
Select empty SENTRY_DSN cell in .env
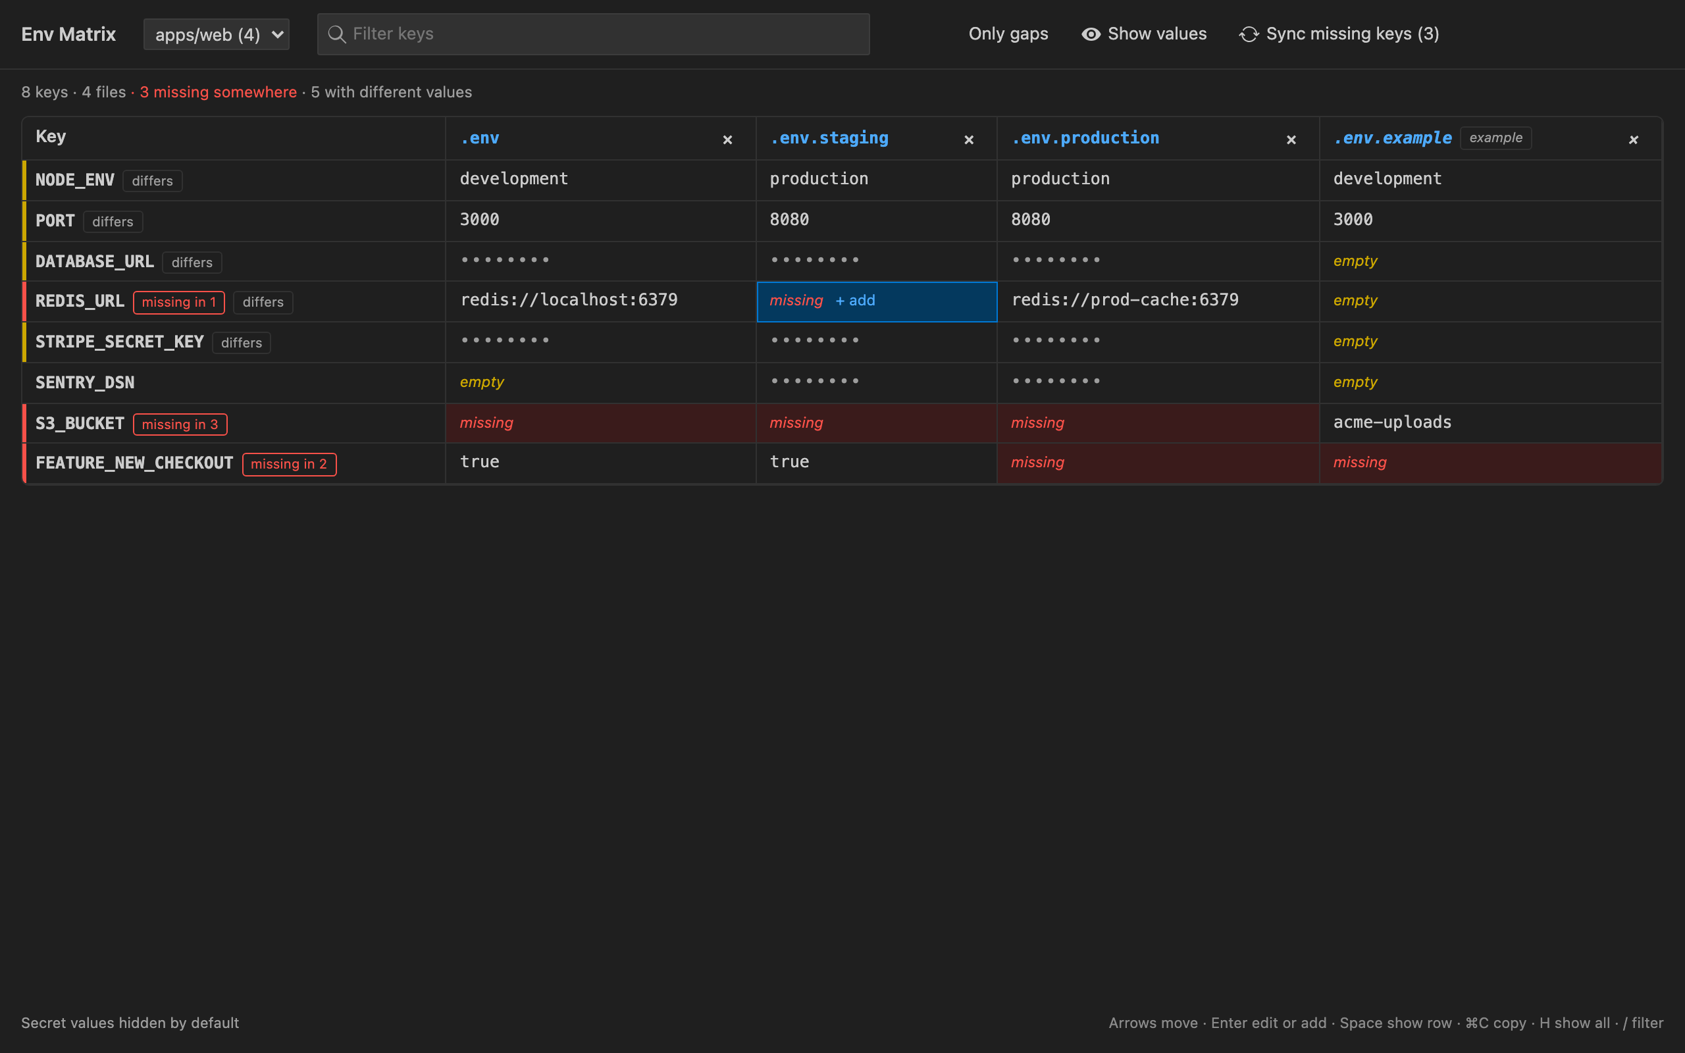pyautogui.click(x=601, y=382)
